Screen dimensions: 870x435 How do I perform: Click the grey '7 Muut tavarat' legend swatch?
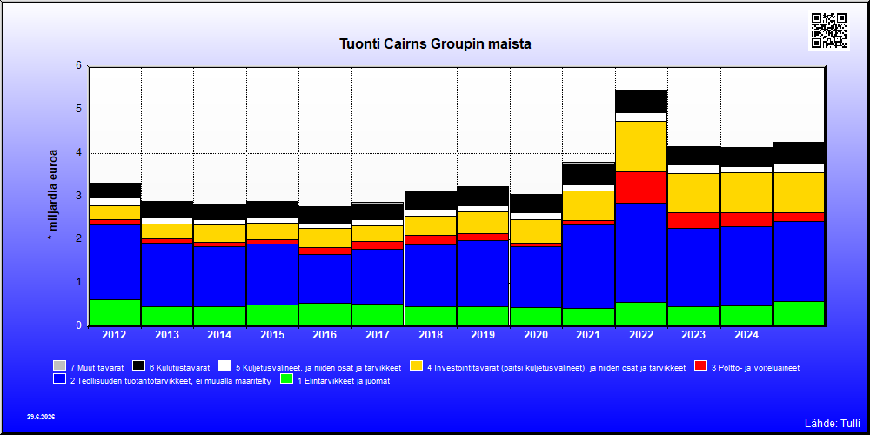coord(59,366)
